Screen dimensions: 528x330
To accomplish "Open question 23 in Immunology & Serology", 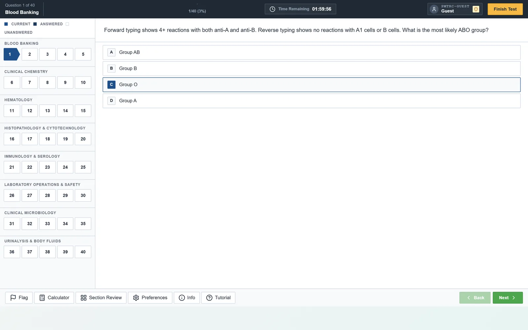I will (48, 167).
